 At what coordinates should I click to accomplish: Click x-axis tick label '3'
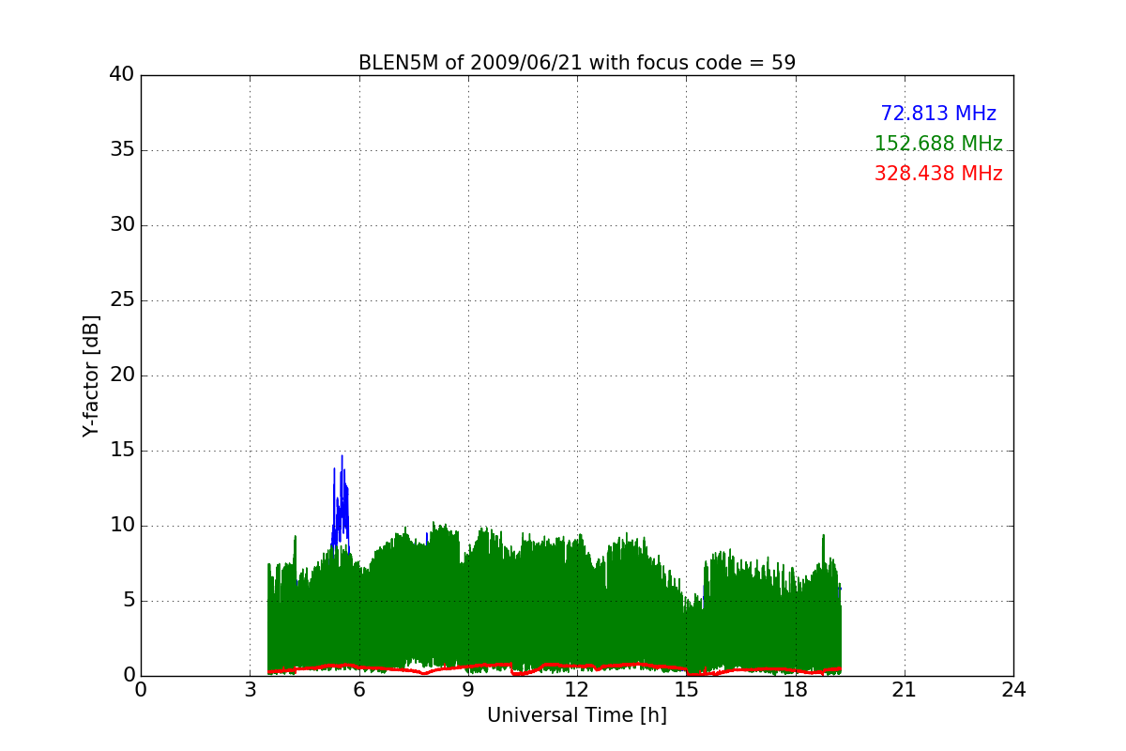point(250,690)
